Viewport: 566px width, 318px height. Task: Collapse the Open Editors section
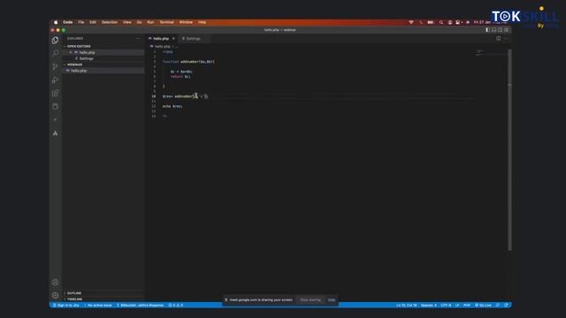click(79, 47)
